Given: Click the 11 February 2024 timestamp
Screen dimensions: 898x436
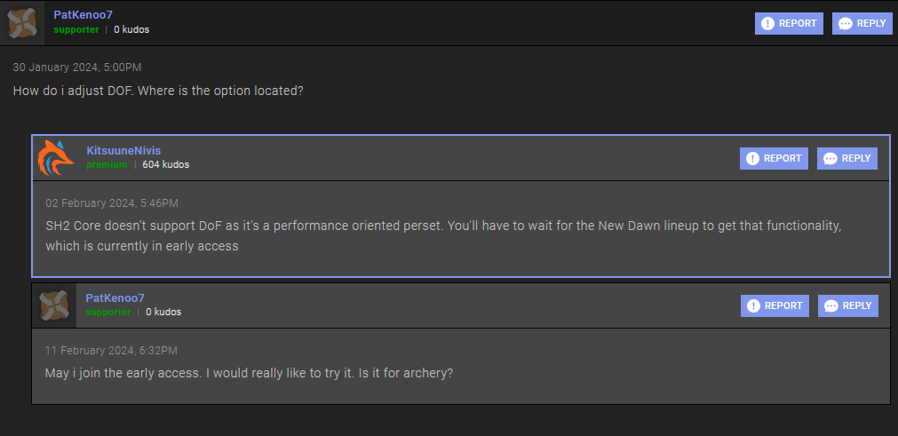Looking at the screenshot, I should (111, 350).
